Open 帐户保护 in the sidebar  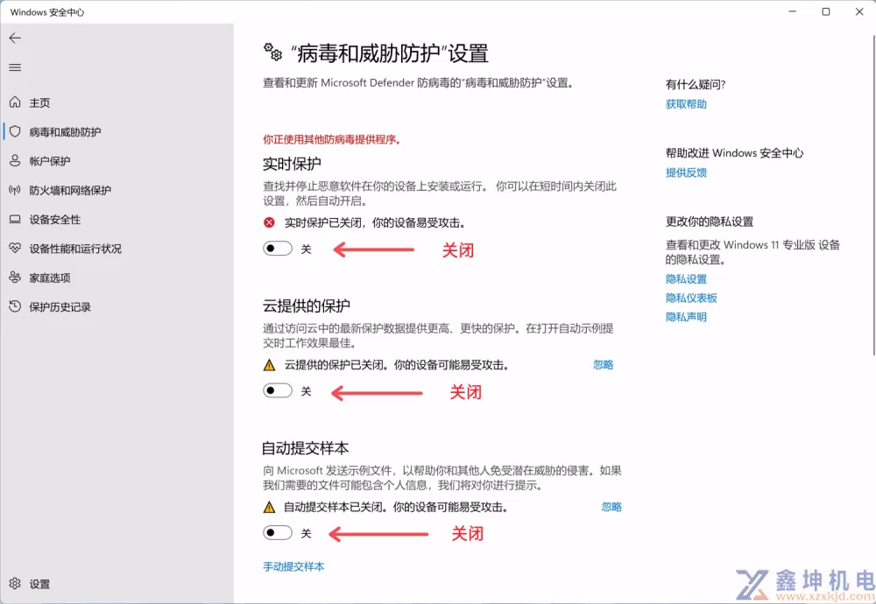pyautogui.click(x=117, y=161)
